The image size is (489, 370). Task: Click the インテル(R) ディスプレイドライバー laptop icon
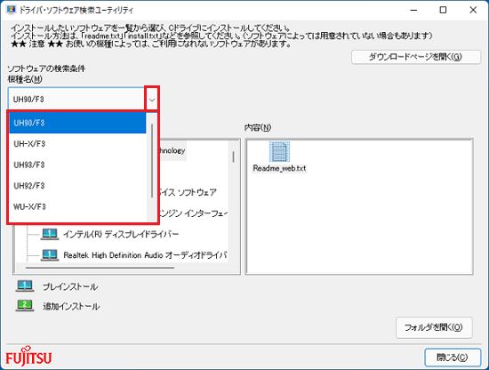point(50,234)
